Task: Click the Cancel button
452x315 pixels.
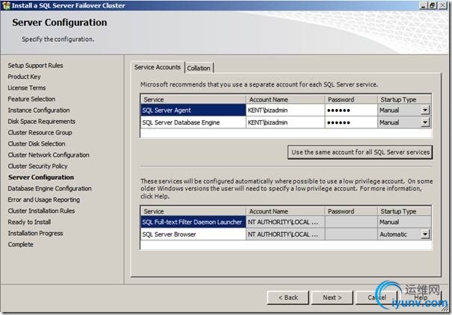Action: 377,297
